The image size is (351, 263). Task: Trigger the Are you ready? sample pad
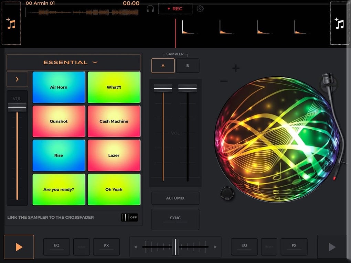pyautogui.click(x=58, y=189)
